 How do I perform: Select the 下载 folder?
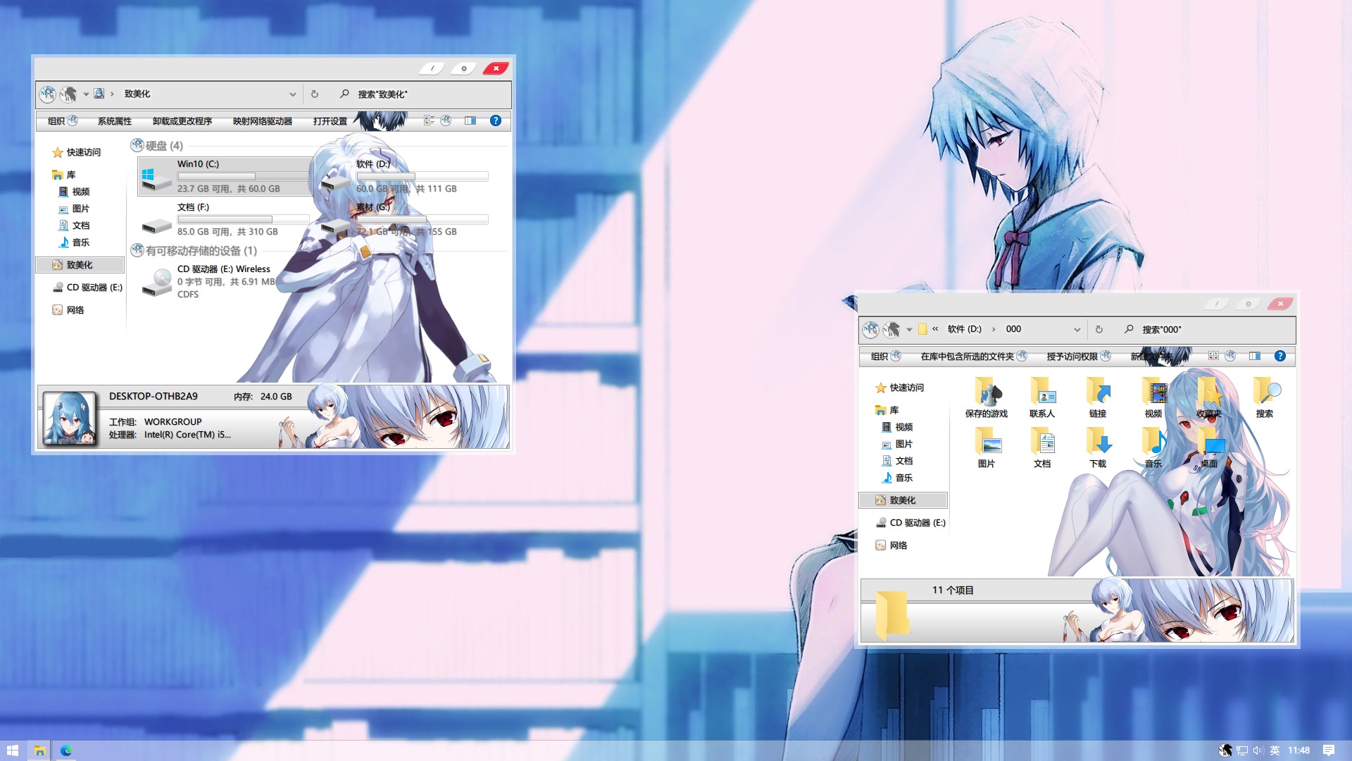[1098, 447]
